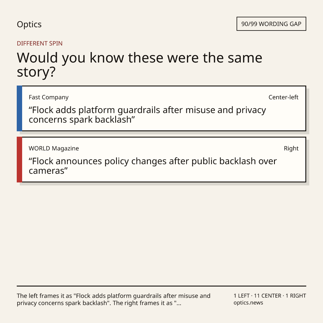Click the Center-left bias label
323x323 pixels.
coord(284,97)
